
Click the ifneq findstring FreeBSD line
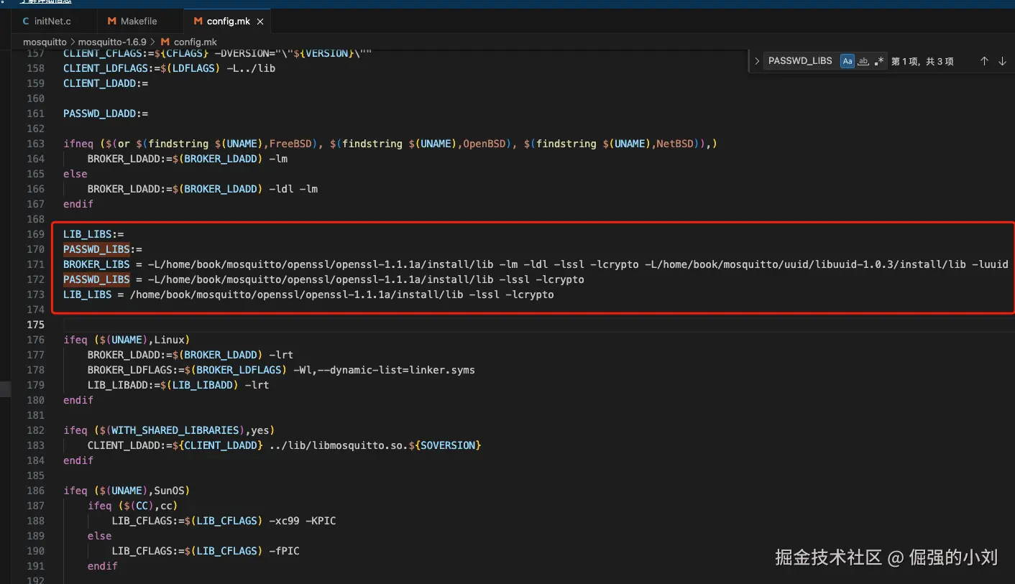click(390, 144)
